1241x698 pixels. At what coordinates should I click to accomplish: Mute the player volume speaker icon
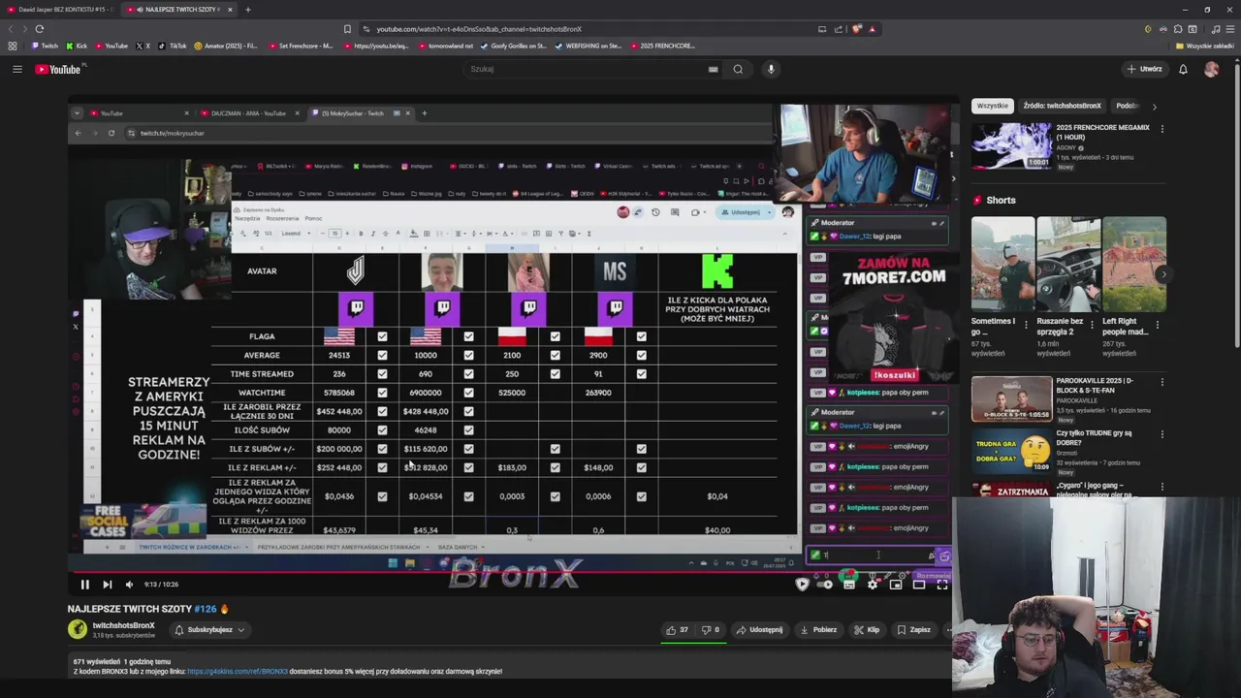coord(129,585)
